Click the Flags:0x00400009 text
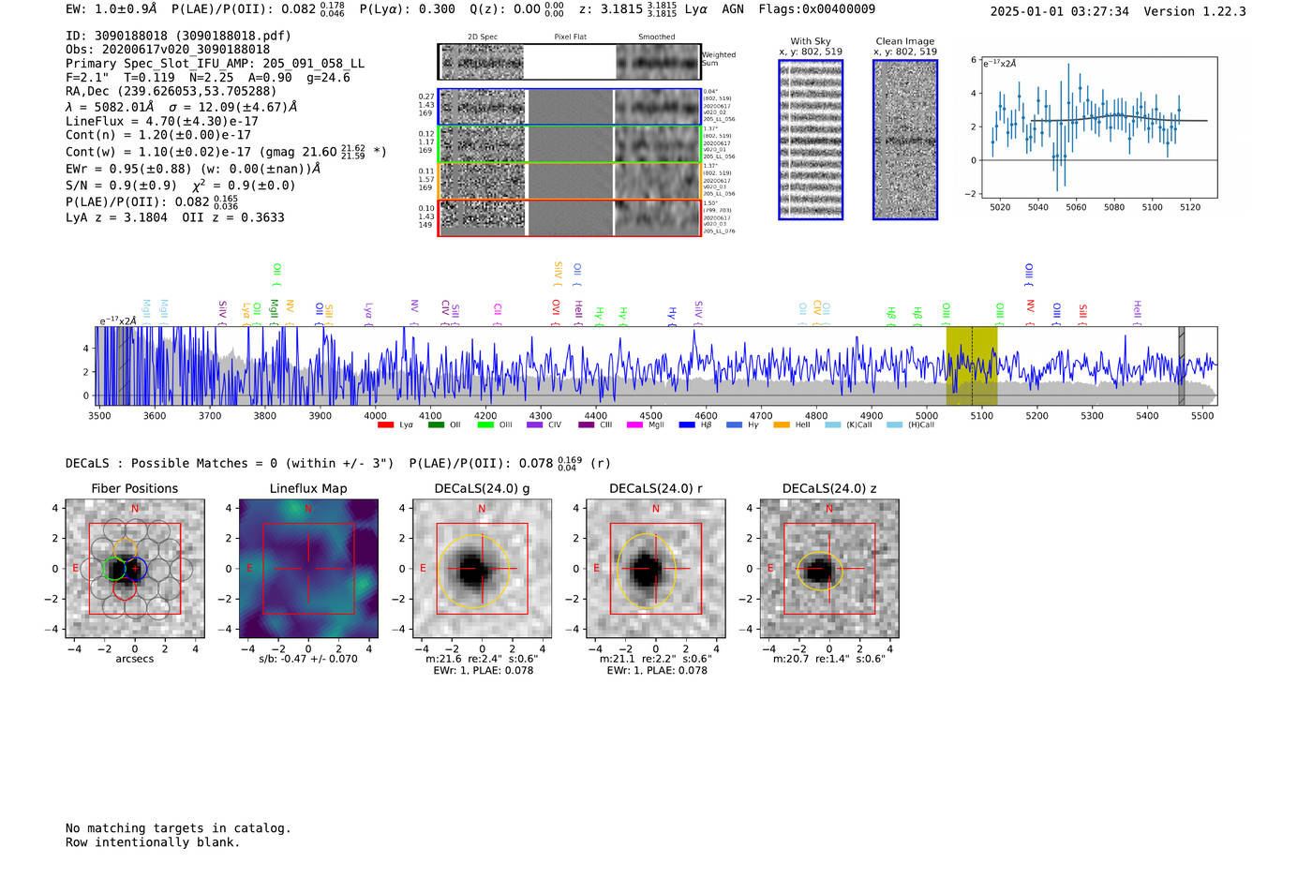1312x893 pixels. point(817,9)
